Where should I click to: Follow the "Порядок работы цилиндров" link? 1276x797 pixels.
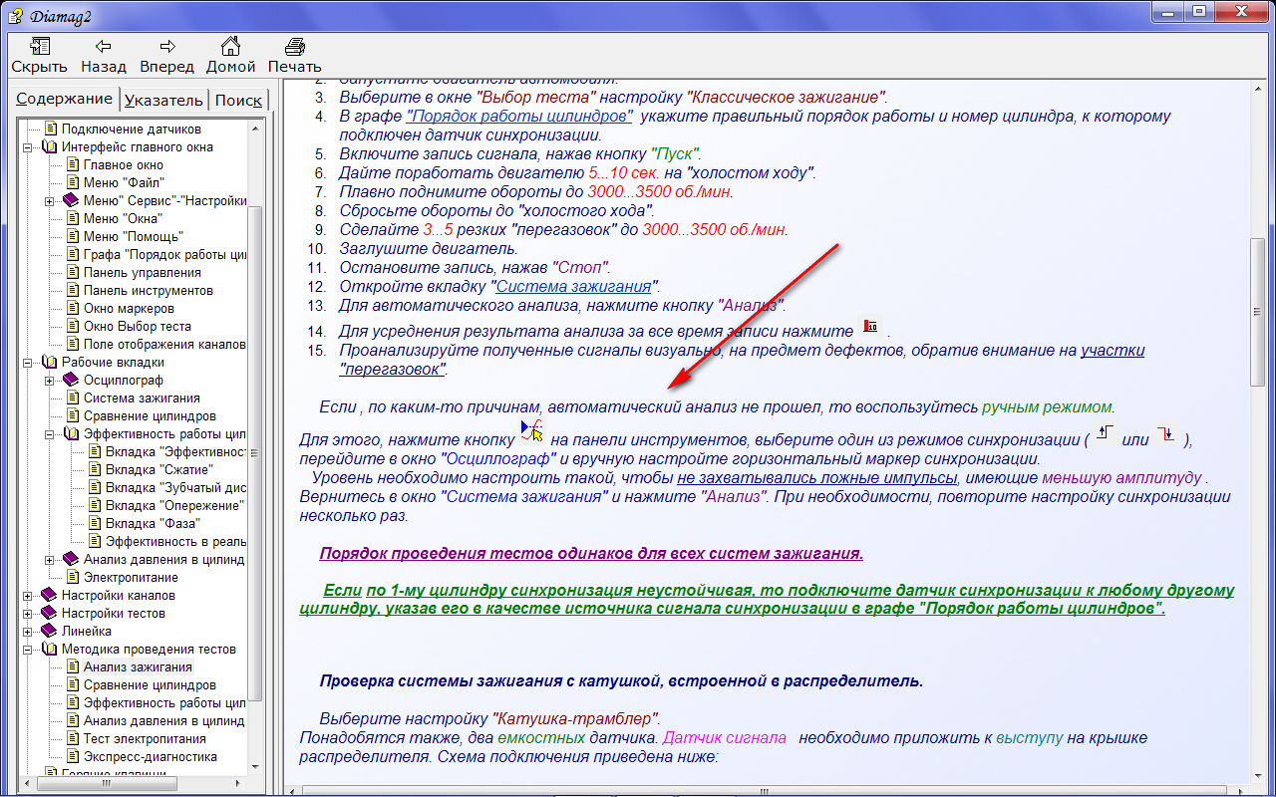[x=520, y=117]
